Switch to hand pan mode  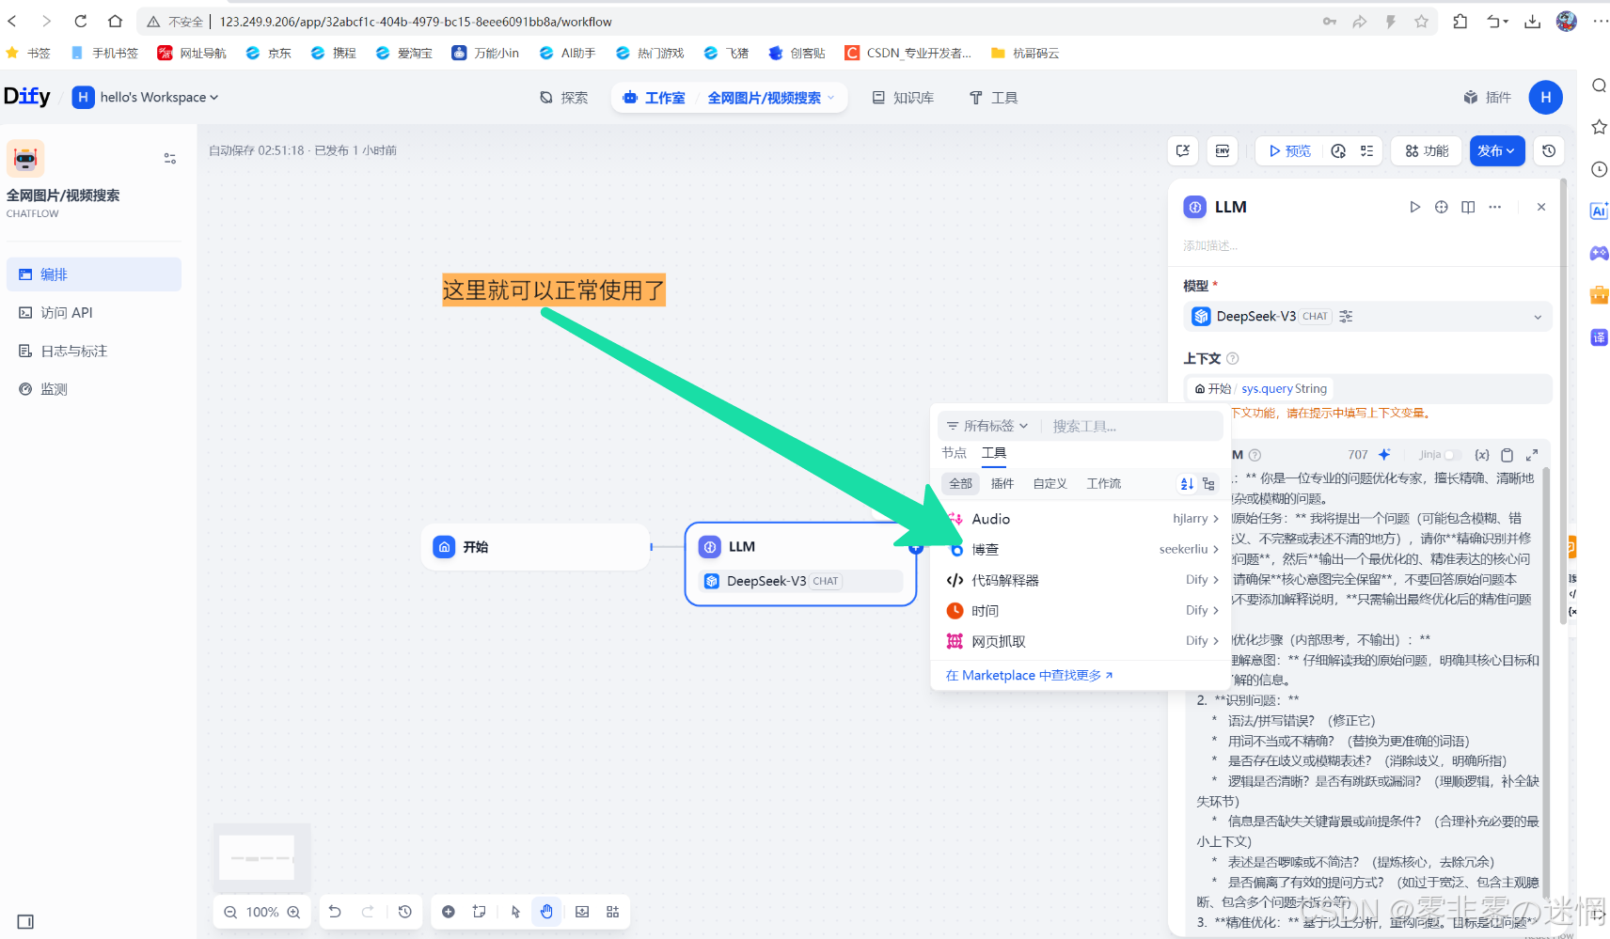pyautogui.click(x=546, y=912)
